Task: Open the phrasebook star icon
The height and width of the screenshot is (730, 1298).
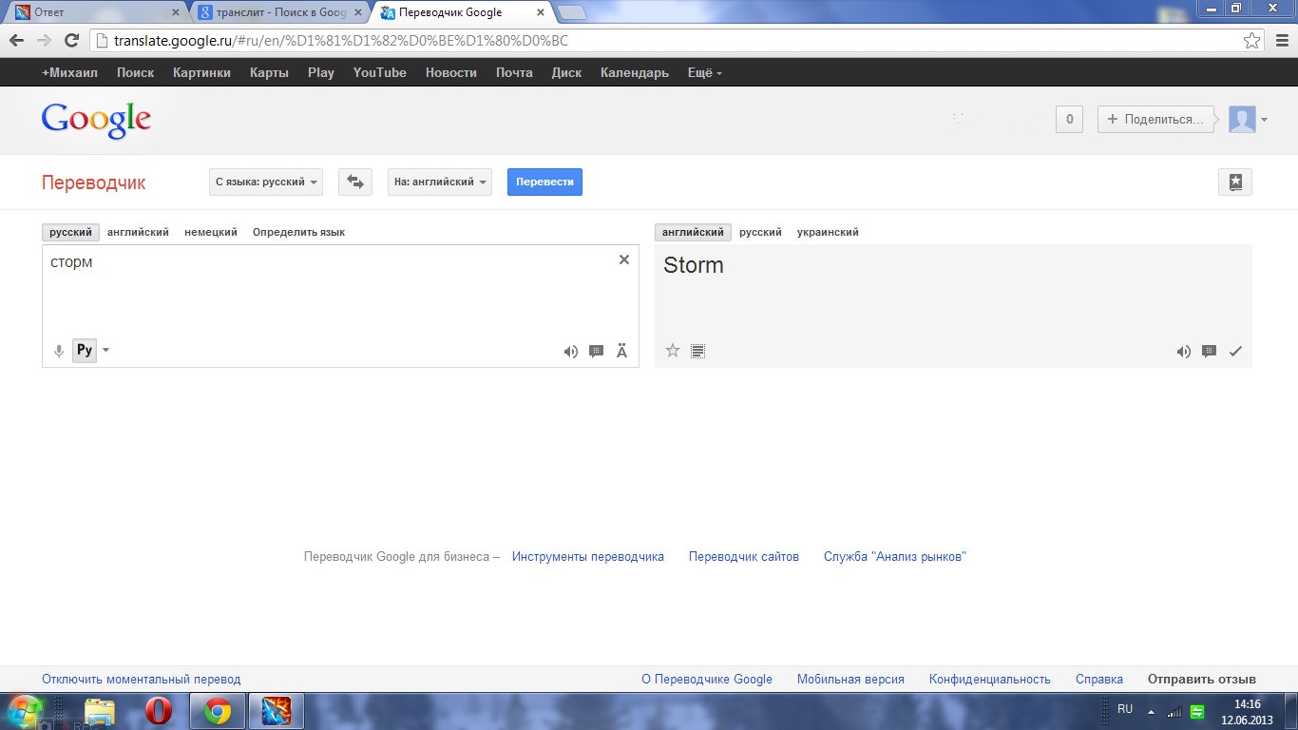Action: [1235, 182]
